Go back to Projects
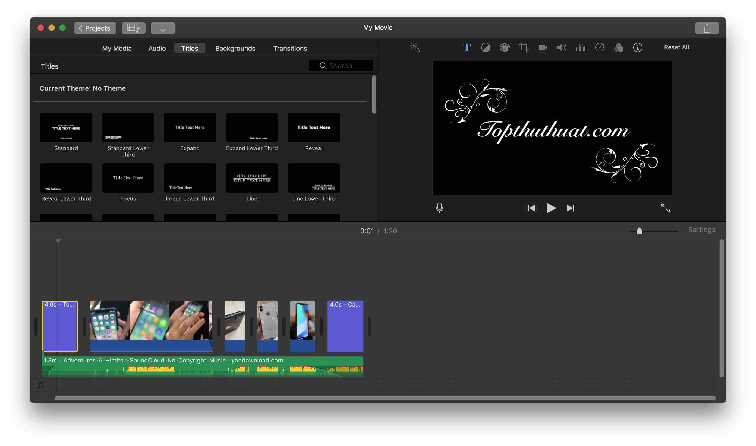The width and height of the screenshot is (756, 446). [95, 28]
